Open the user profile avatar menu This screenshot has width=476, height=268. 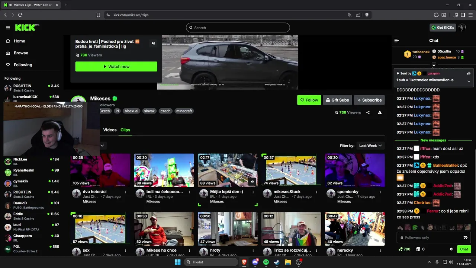(x=462, y=28)
